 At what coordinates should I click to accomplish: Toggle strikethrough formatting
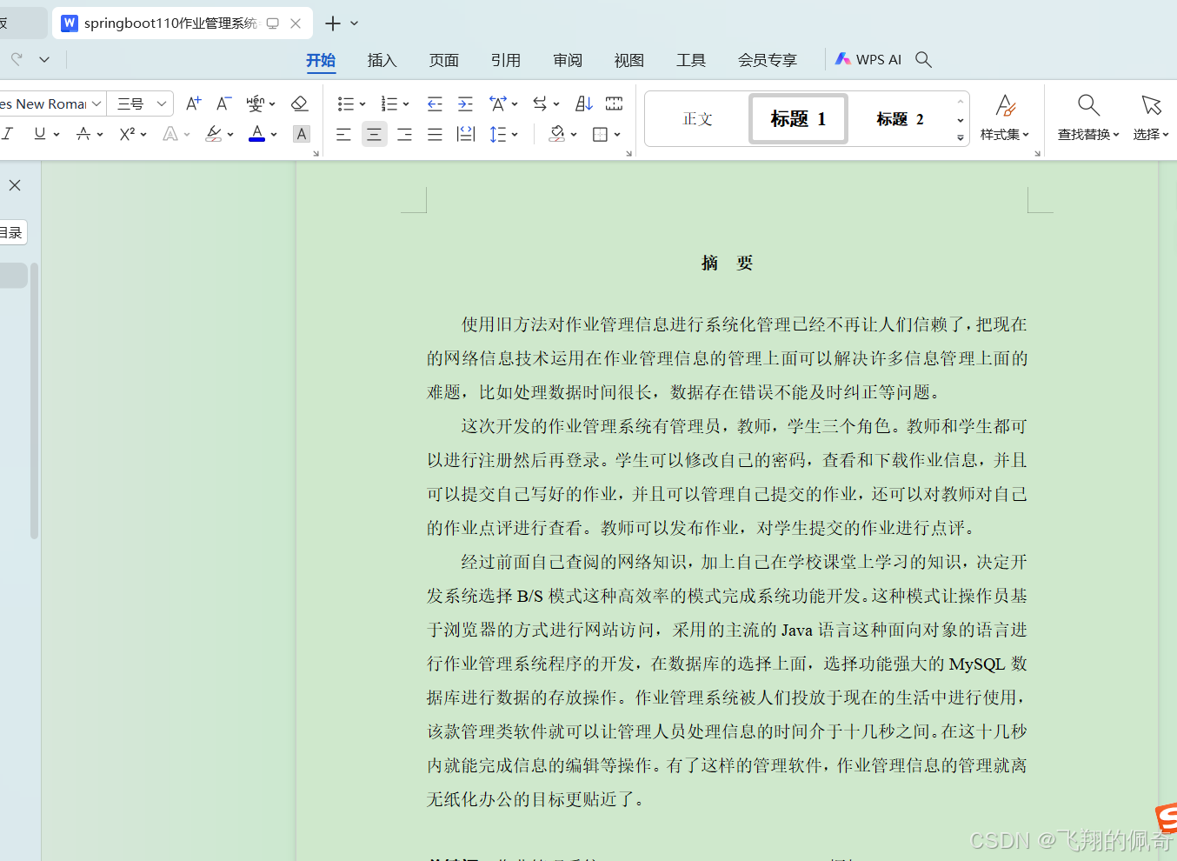coord(83,133)
